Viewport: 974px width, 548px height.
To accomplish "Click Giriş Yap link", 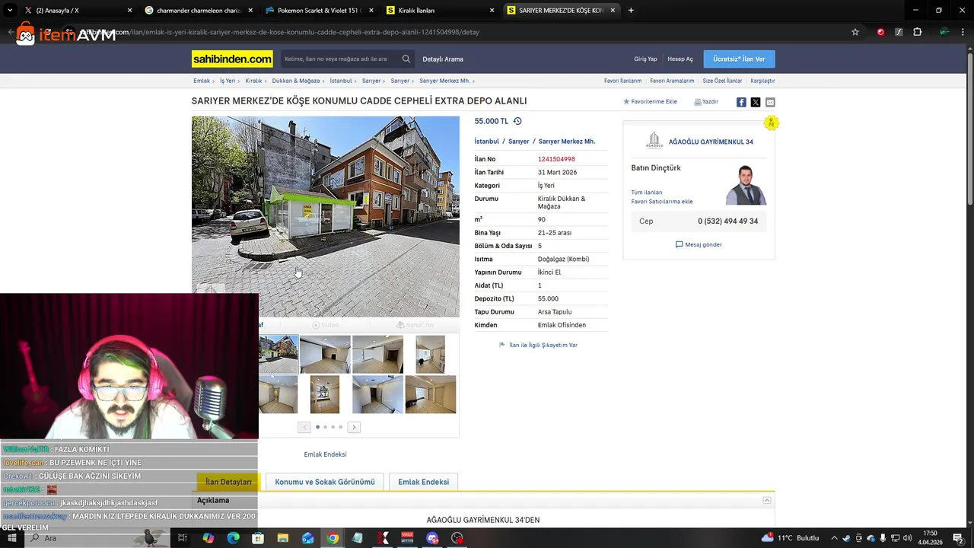I will point(645,59).
